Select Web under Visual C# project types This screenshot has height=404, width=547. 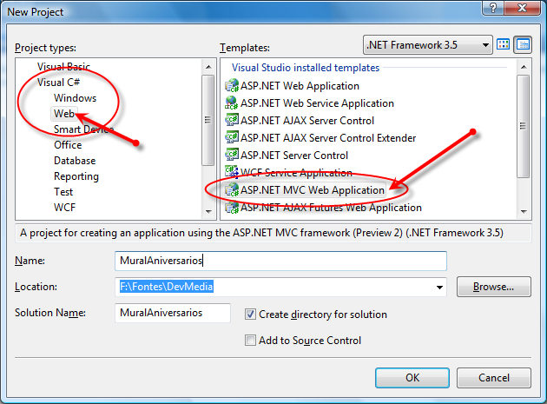(64, 114)
